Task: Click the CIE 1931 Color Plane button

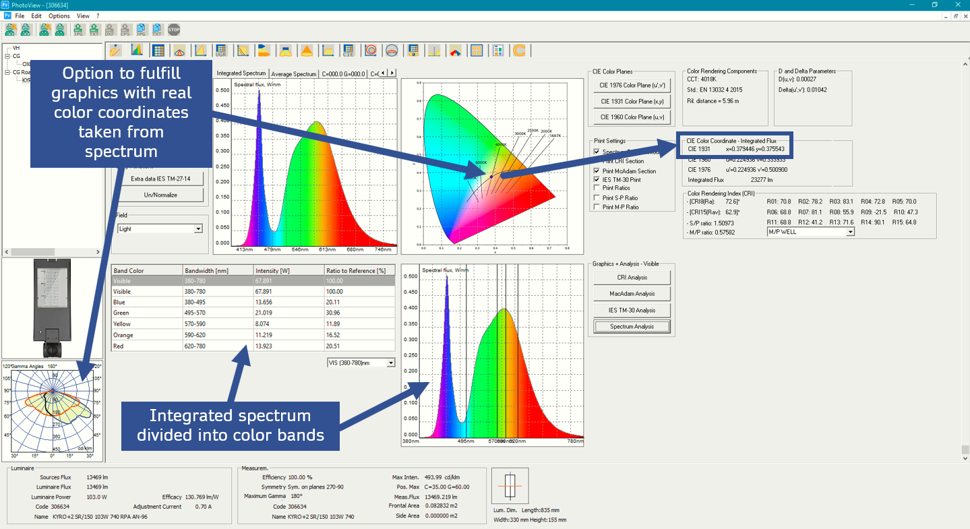Action: pyautogui.click(x=632, y=101)
